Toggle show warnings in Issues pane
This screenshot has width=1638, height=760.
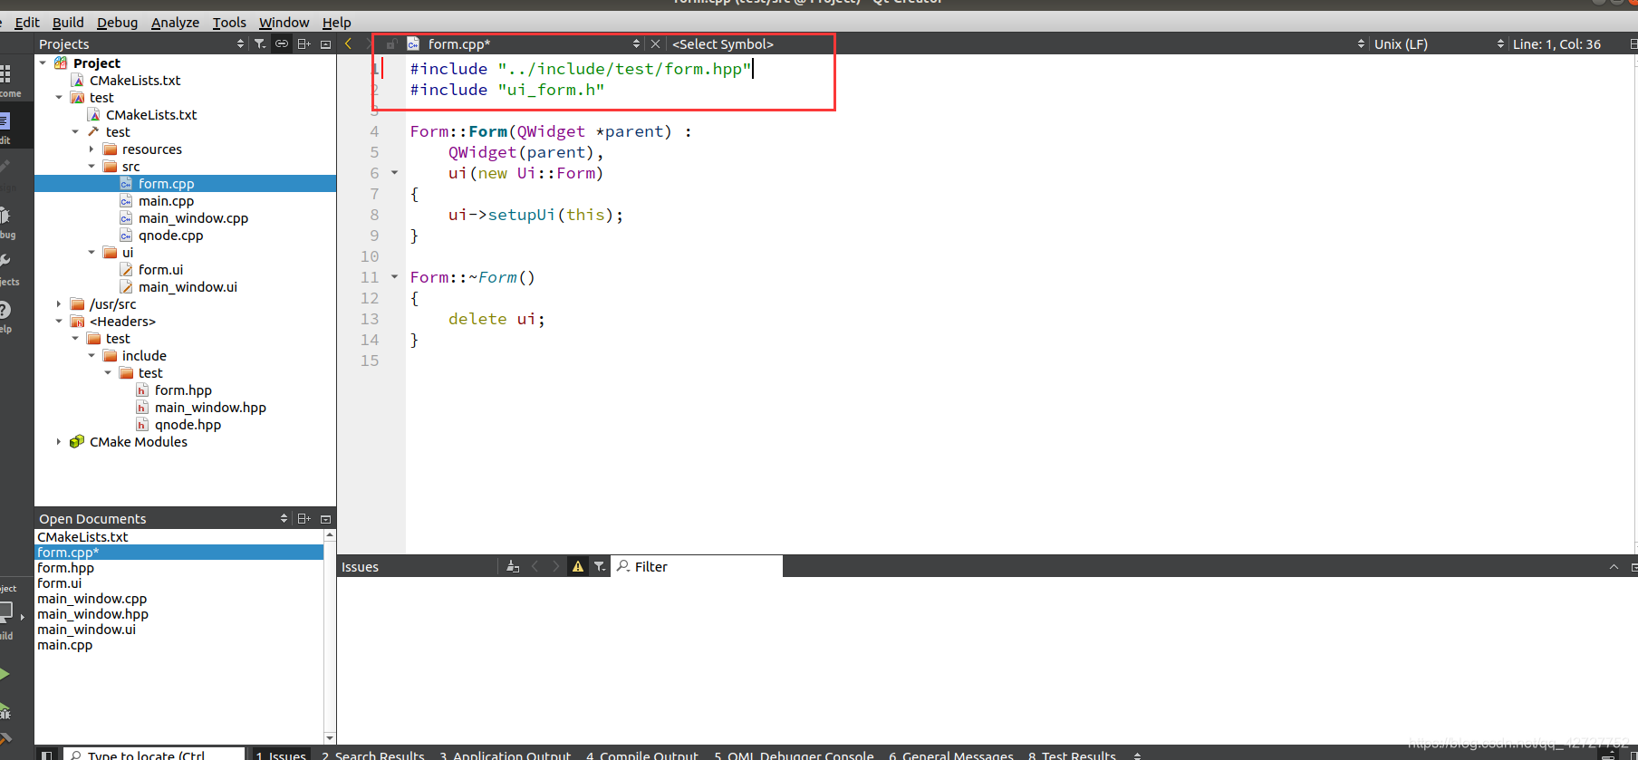tap(577, 566)
